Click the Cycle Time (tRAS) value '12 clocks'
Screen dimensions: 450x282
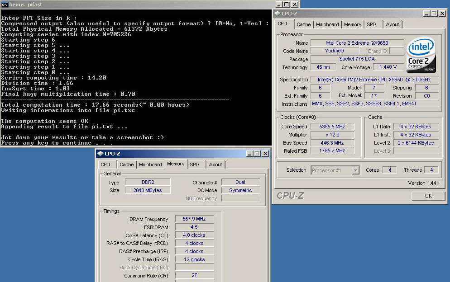pos(194,260)
